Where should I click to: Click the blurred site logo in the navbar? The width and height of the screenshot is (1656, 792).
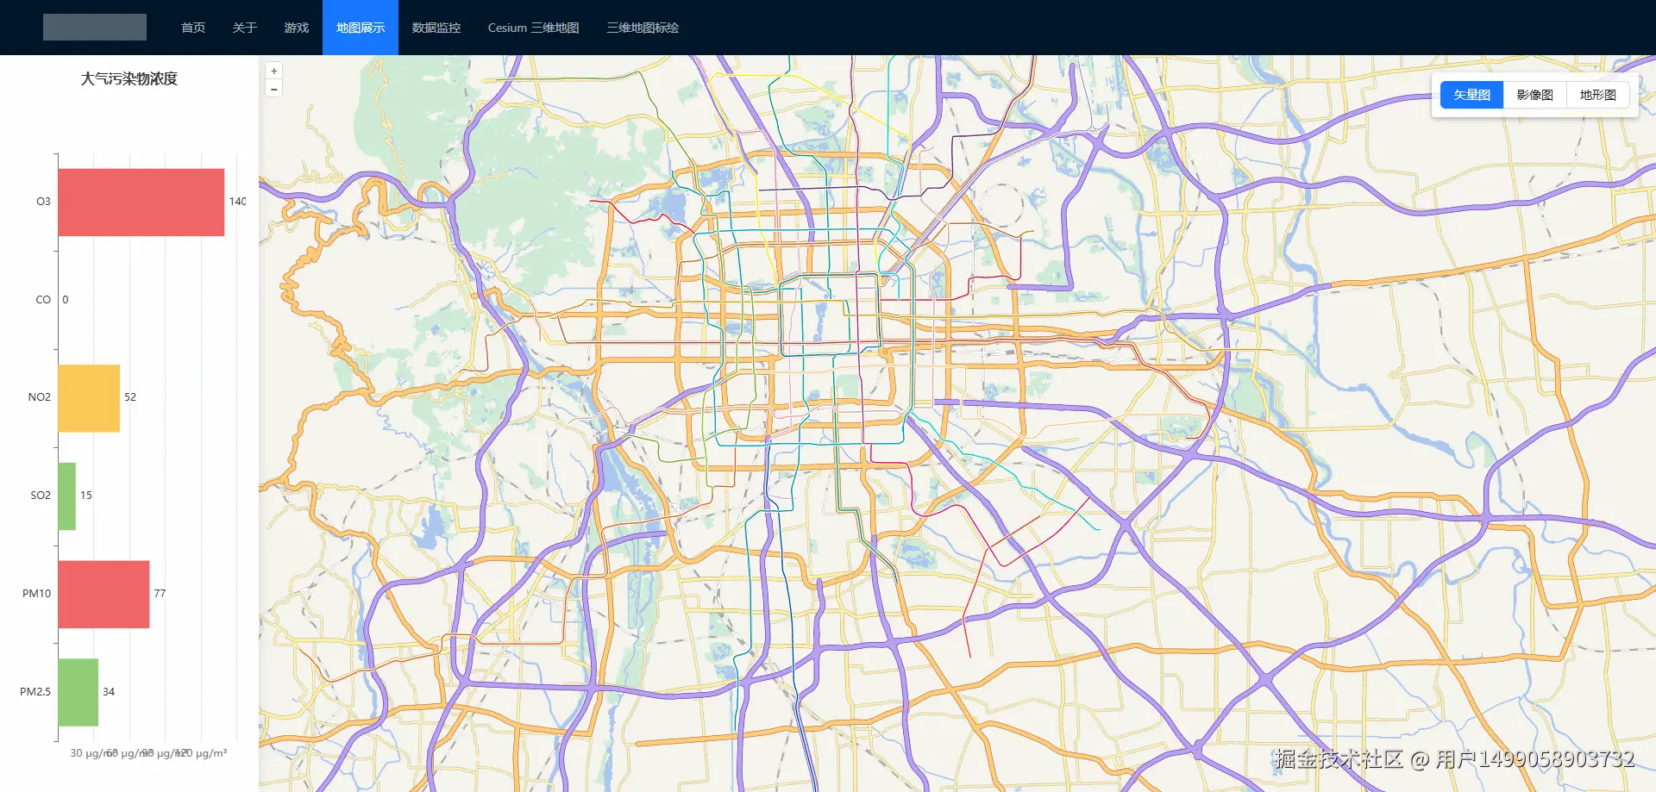(x=95, y=28)
